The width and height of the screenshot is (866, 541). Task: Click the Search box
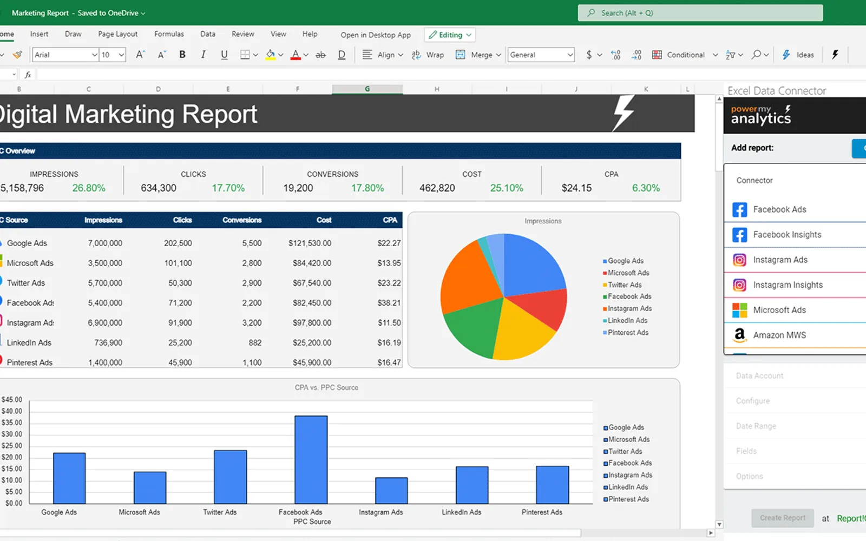[x=700, y=13]
